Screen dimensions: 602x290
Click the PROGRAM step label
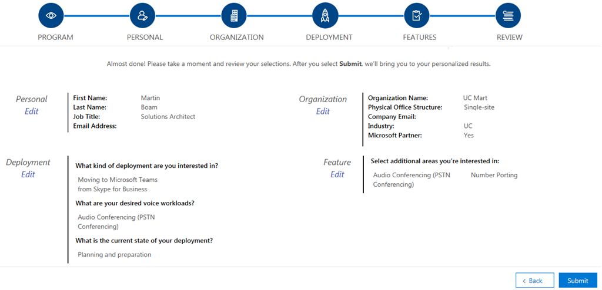[55, 38]
